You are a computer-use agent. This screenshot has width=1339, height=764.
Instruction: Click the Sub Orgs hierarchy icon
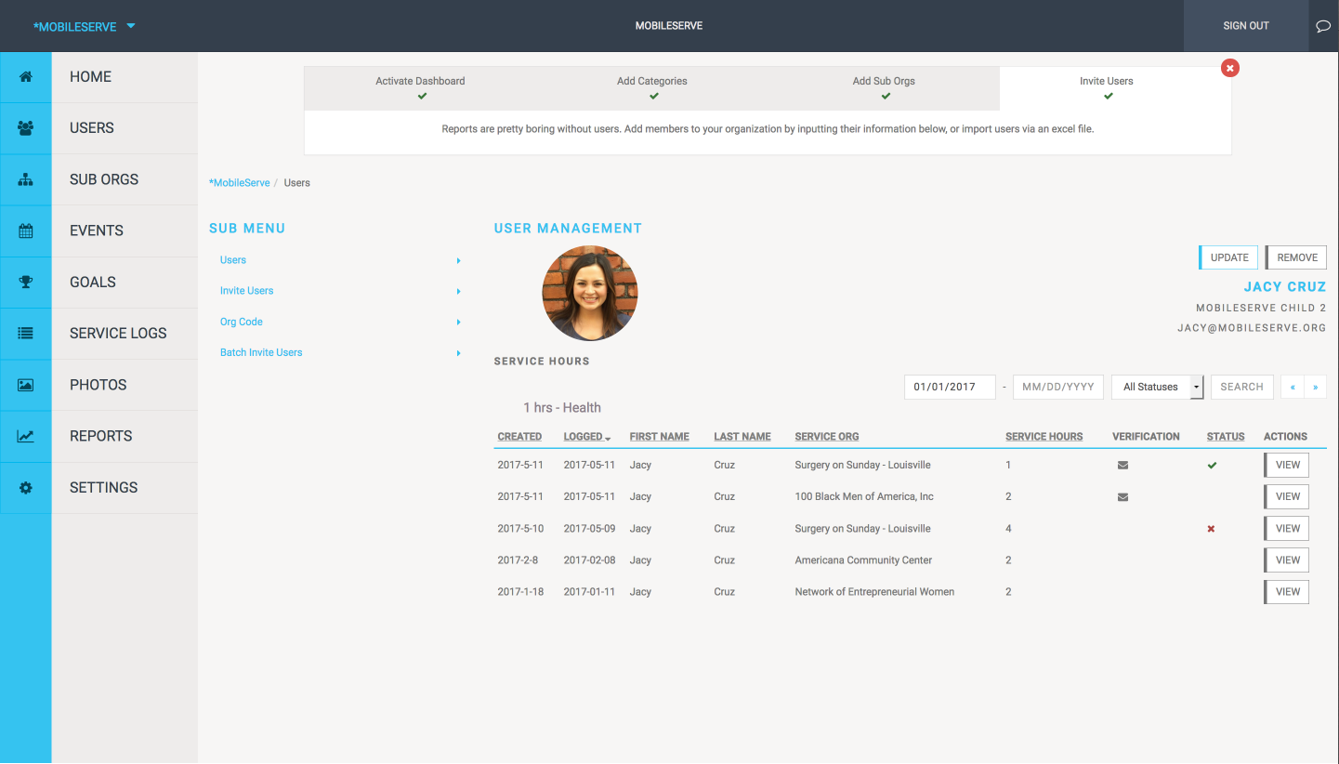point(26,178)
